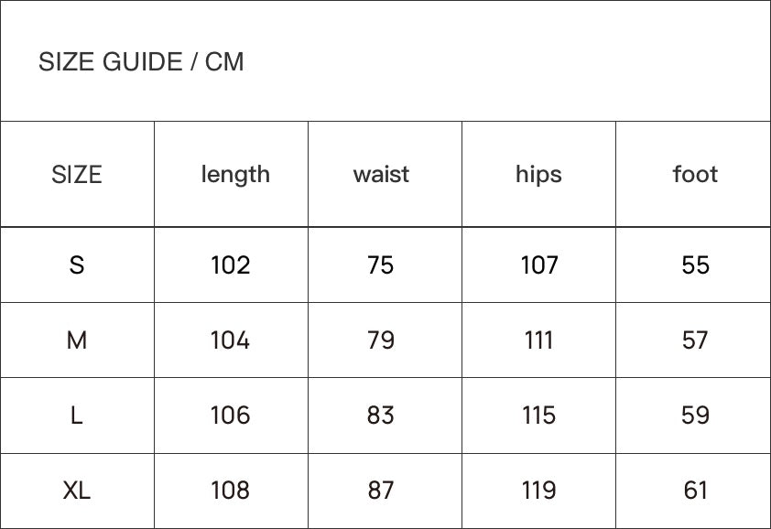This screenshot has width=771, height=529.
Task: Click the length value 102
Action: [231, 265]
